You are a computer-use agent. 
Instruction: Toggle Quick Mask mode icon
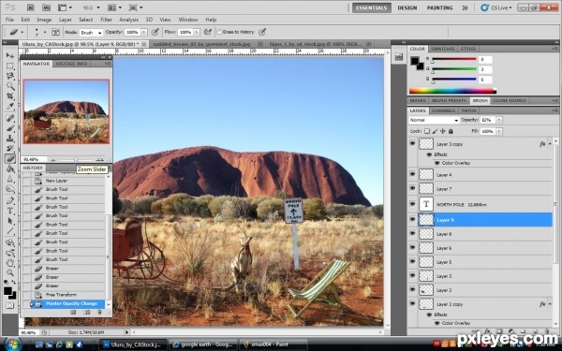(9, 305)
